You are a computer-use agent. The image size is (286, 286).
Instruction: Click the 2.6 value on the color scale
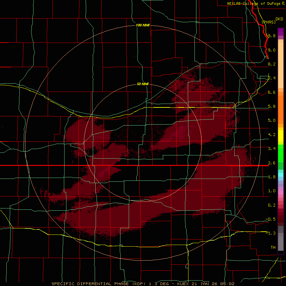coord(272,163)
